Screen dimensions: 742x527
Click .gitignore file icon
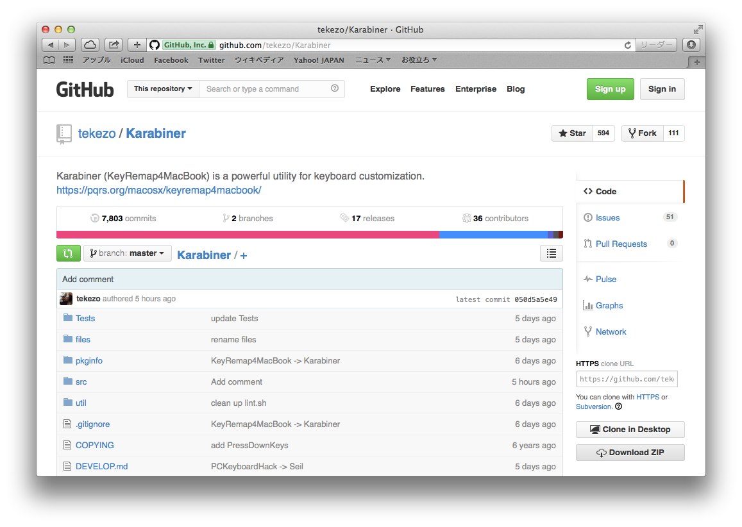pos(67,424)
